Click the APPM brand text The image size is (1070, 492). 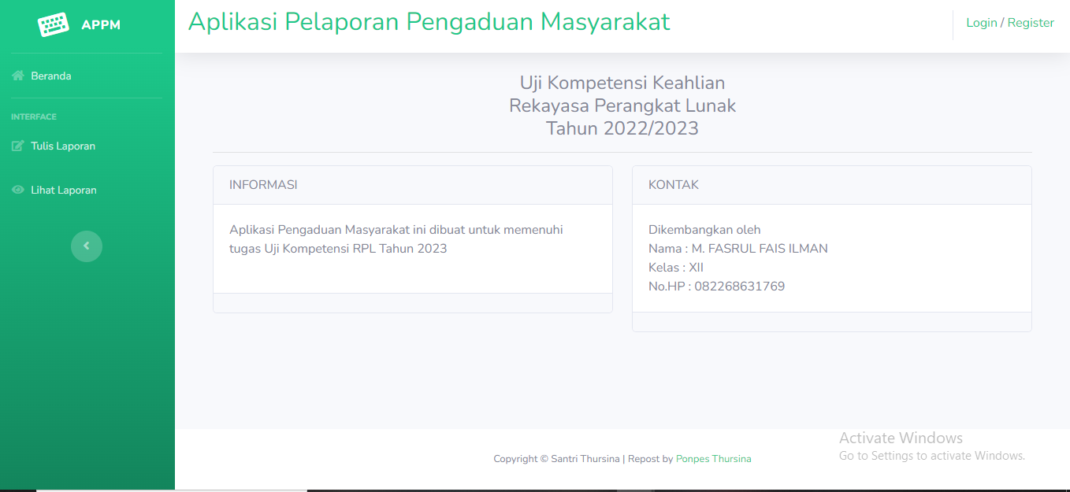101,25
